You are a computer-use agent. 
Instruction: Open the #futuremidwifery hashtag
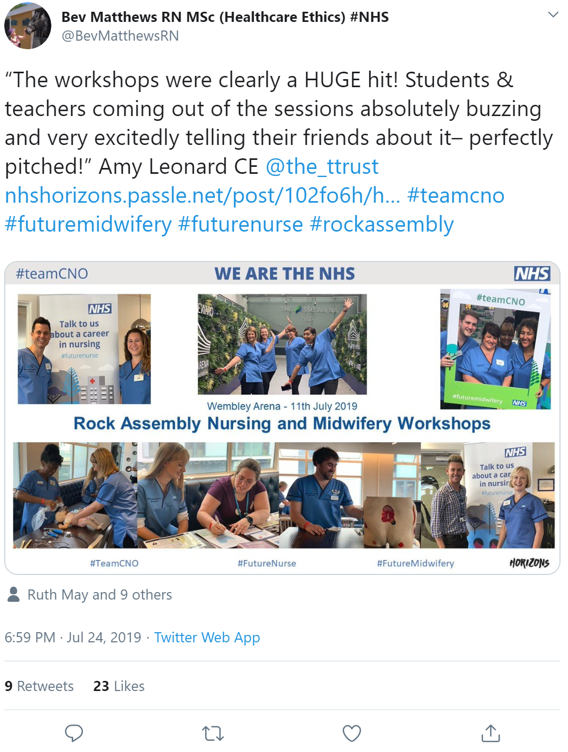(x=88, y=224)
